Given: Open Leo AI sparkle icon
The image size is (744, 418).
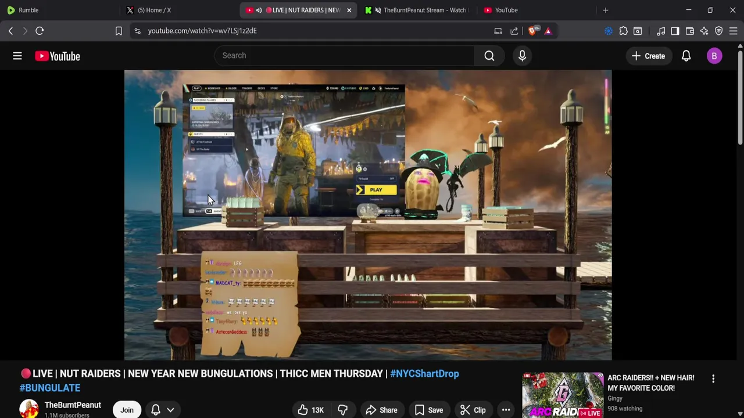Looking at the screenshot, I should tap(704, 31).
